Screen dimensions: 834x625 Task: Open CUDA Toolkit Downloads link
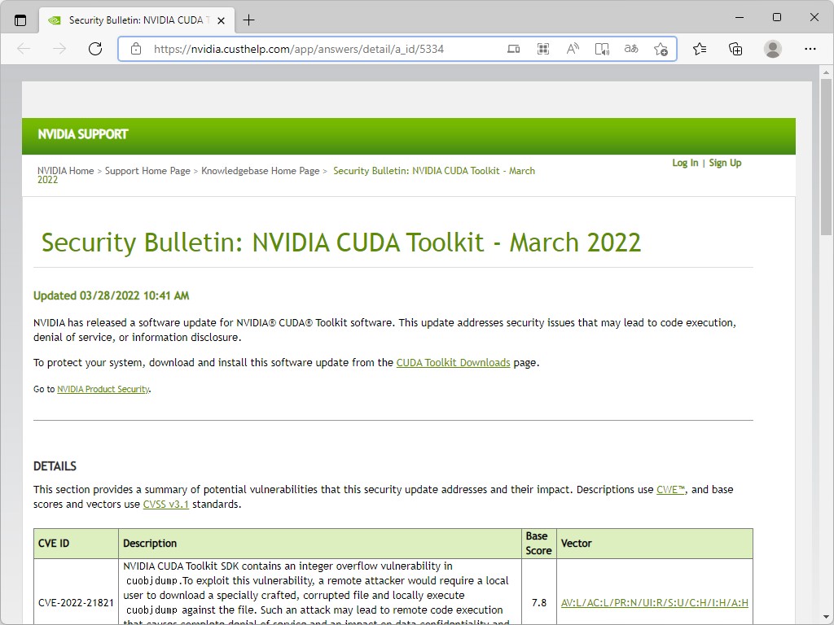tap(453, 362)
